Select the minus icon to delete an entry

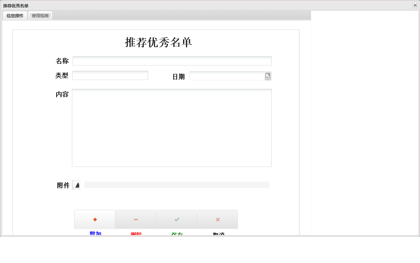point(135,219)
